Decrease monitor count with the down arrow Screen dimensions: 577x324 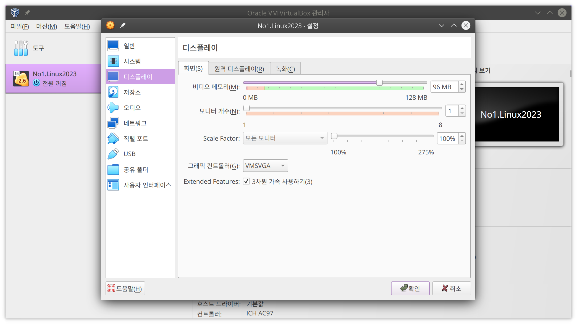point(462,114)
